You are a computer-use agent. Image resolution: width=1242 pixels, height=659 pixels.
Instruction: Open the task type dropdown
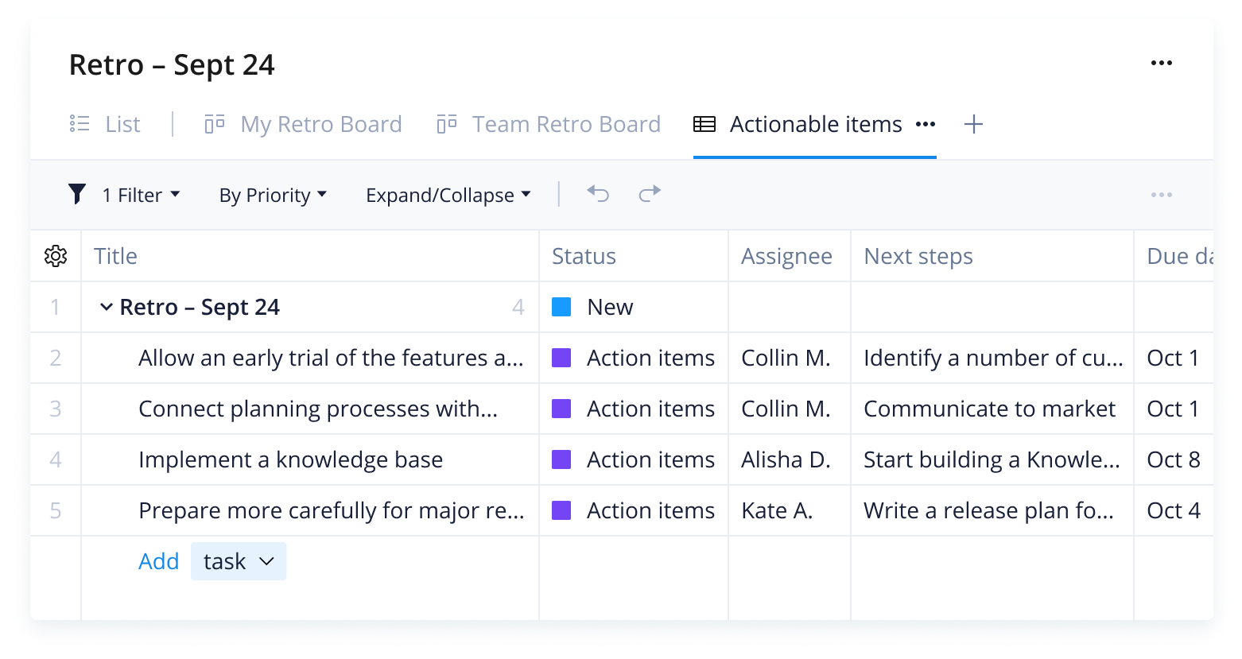tap(239, 561)
